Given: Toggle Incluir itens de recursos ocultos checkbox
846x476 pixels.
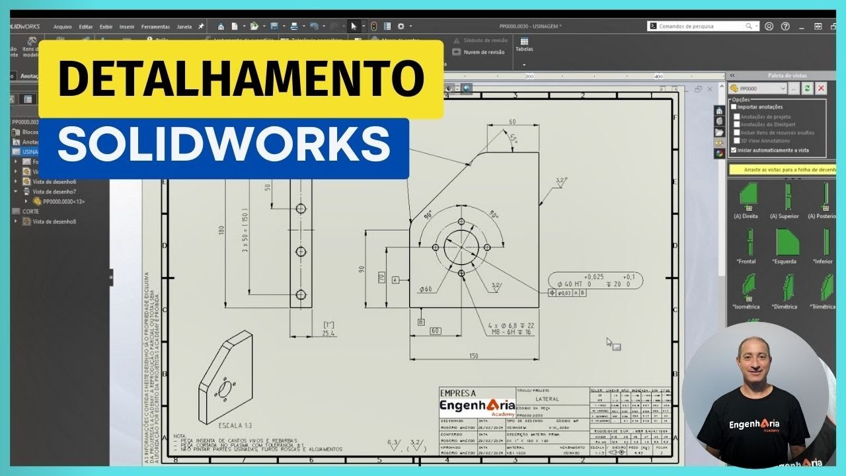Looking at the screenshot, I should point(737,132).
